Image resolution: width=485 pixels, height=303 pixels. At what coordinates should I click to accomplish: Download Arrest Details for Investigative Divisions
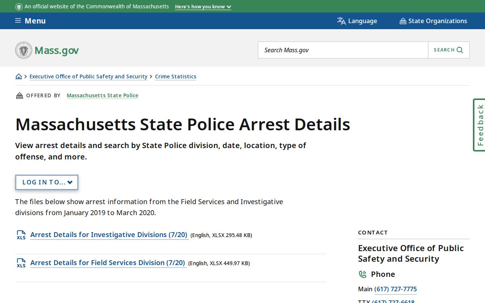(x=109, y=235)
